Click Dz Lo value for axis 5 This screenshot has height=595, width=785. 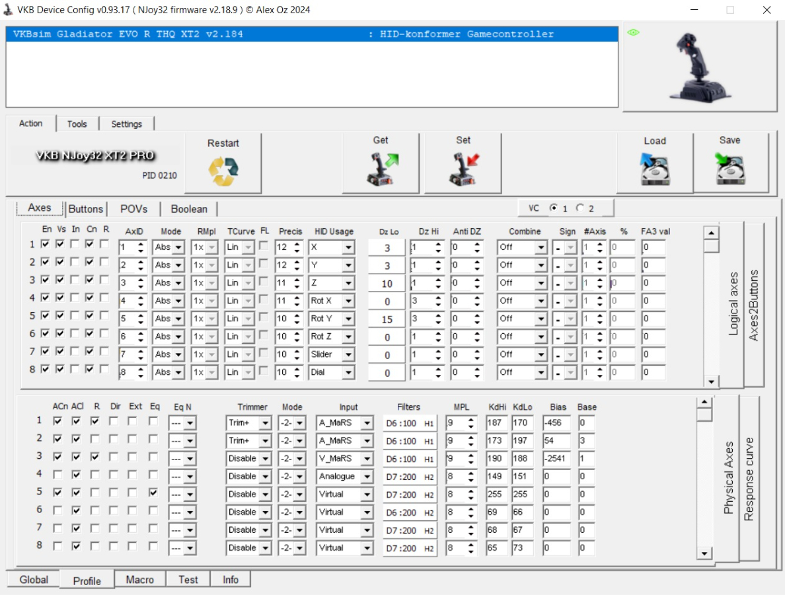[x=387, y=319]
